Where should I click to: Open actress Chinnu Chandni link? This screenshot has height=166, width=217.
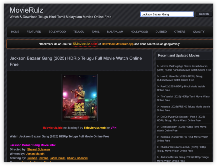77,158
